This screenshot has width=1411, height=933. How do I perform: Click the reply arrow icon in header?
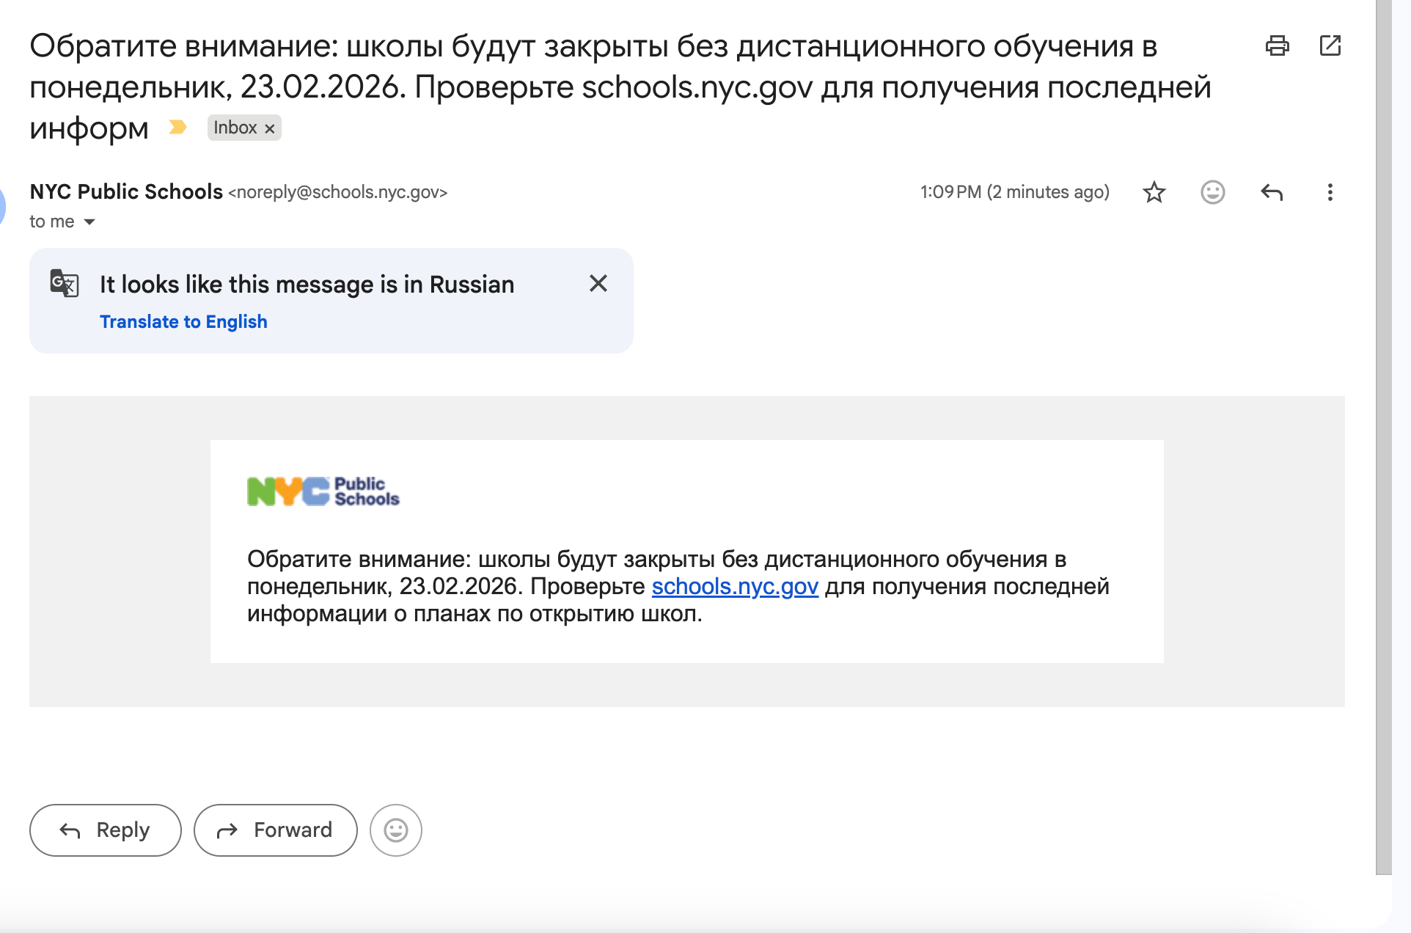(1272, 192)
